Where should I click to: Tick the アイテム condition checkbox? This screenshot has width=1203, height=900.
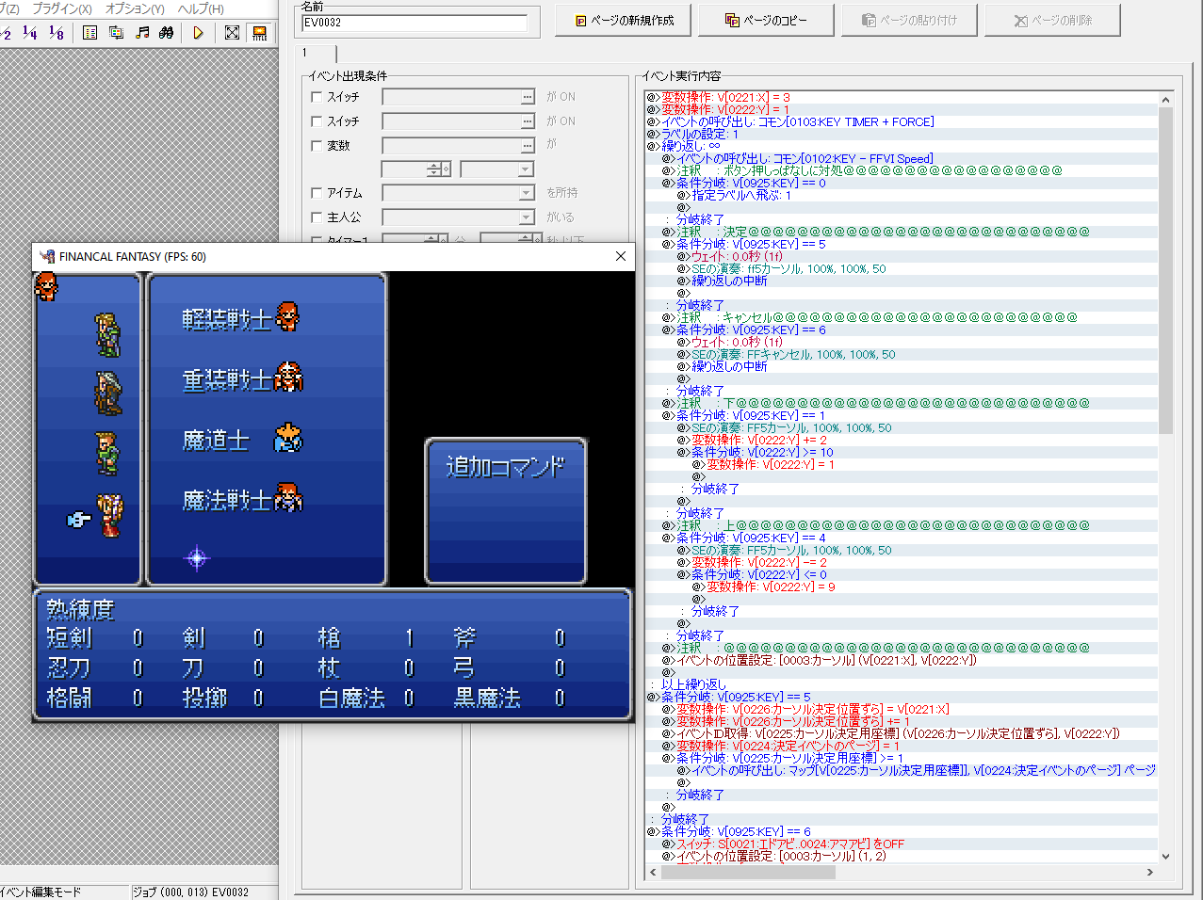coord(317,193)
